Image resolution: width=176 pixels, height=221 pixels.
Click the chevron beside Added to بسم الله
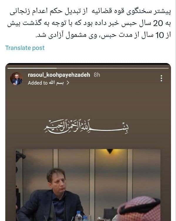[68, 83]
